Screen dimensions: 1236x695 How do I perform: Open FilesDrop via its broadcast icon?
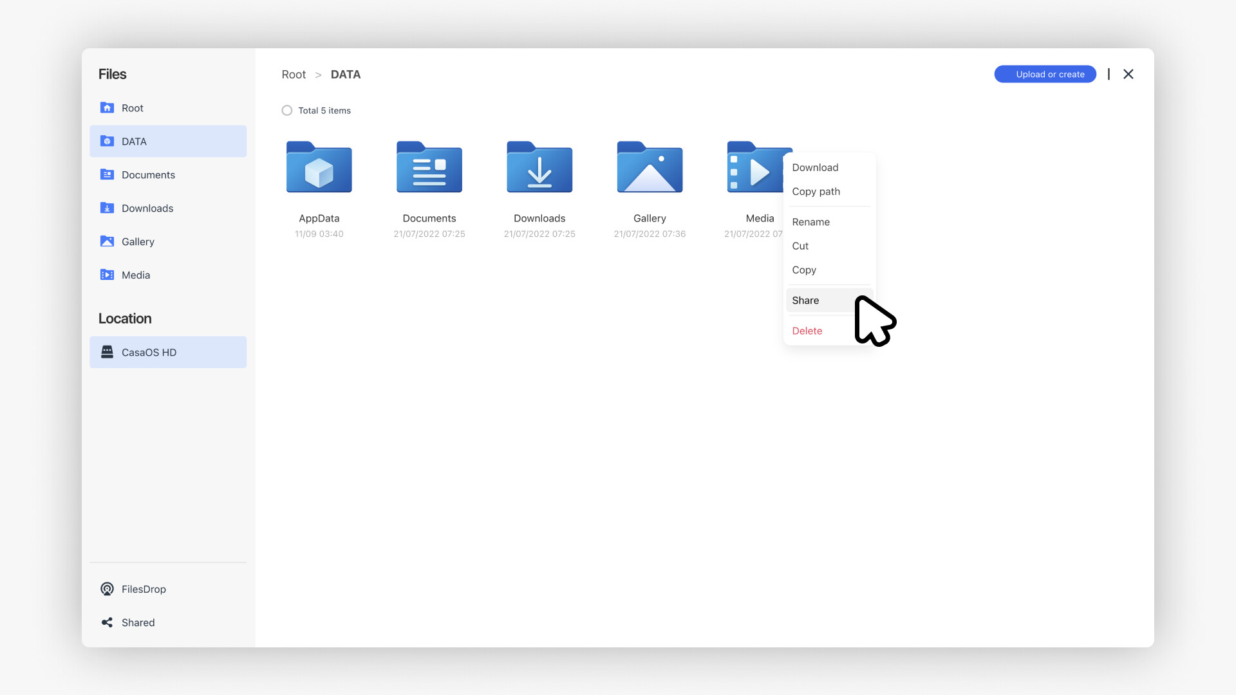tap(107, 589)
